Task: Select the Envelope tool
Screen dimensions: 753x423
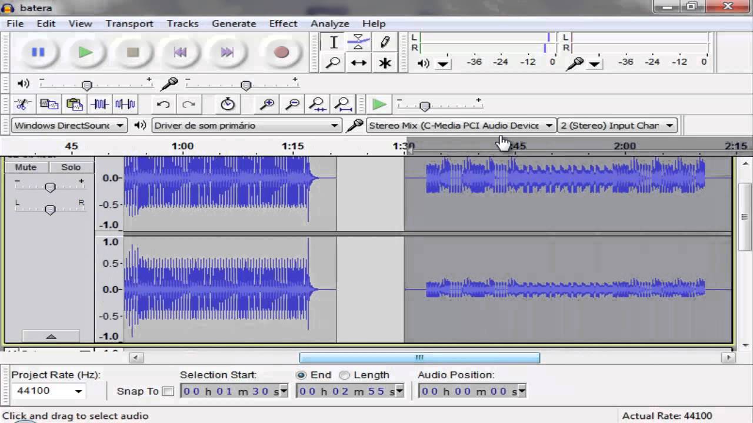Action: [358, 42]
